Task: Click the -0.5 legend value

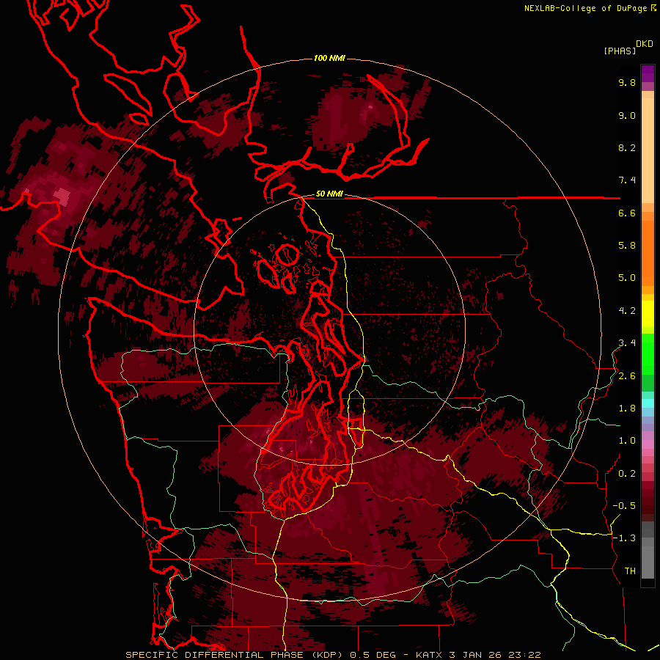Action: [x=624, y=506]
